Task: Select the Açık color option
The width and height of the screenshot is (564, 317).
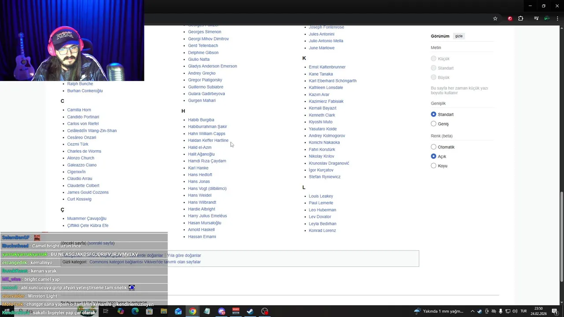Action: tap(434, 156)
